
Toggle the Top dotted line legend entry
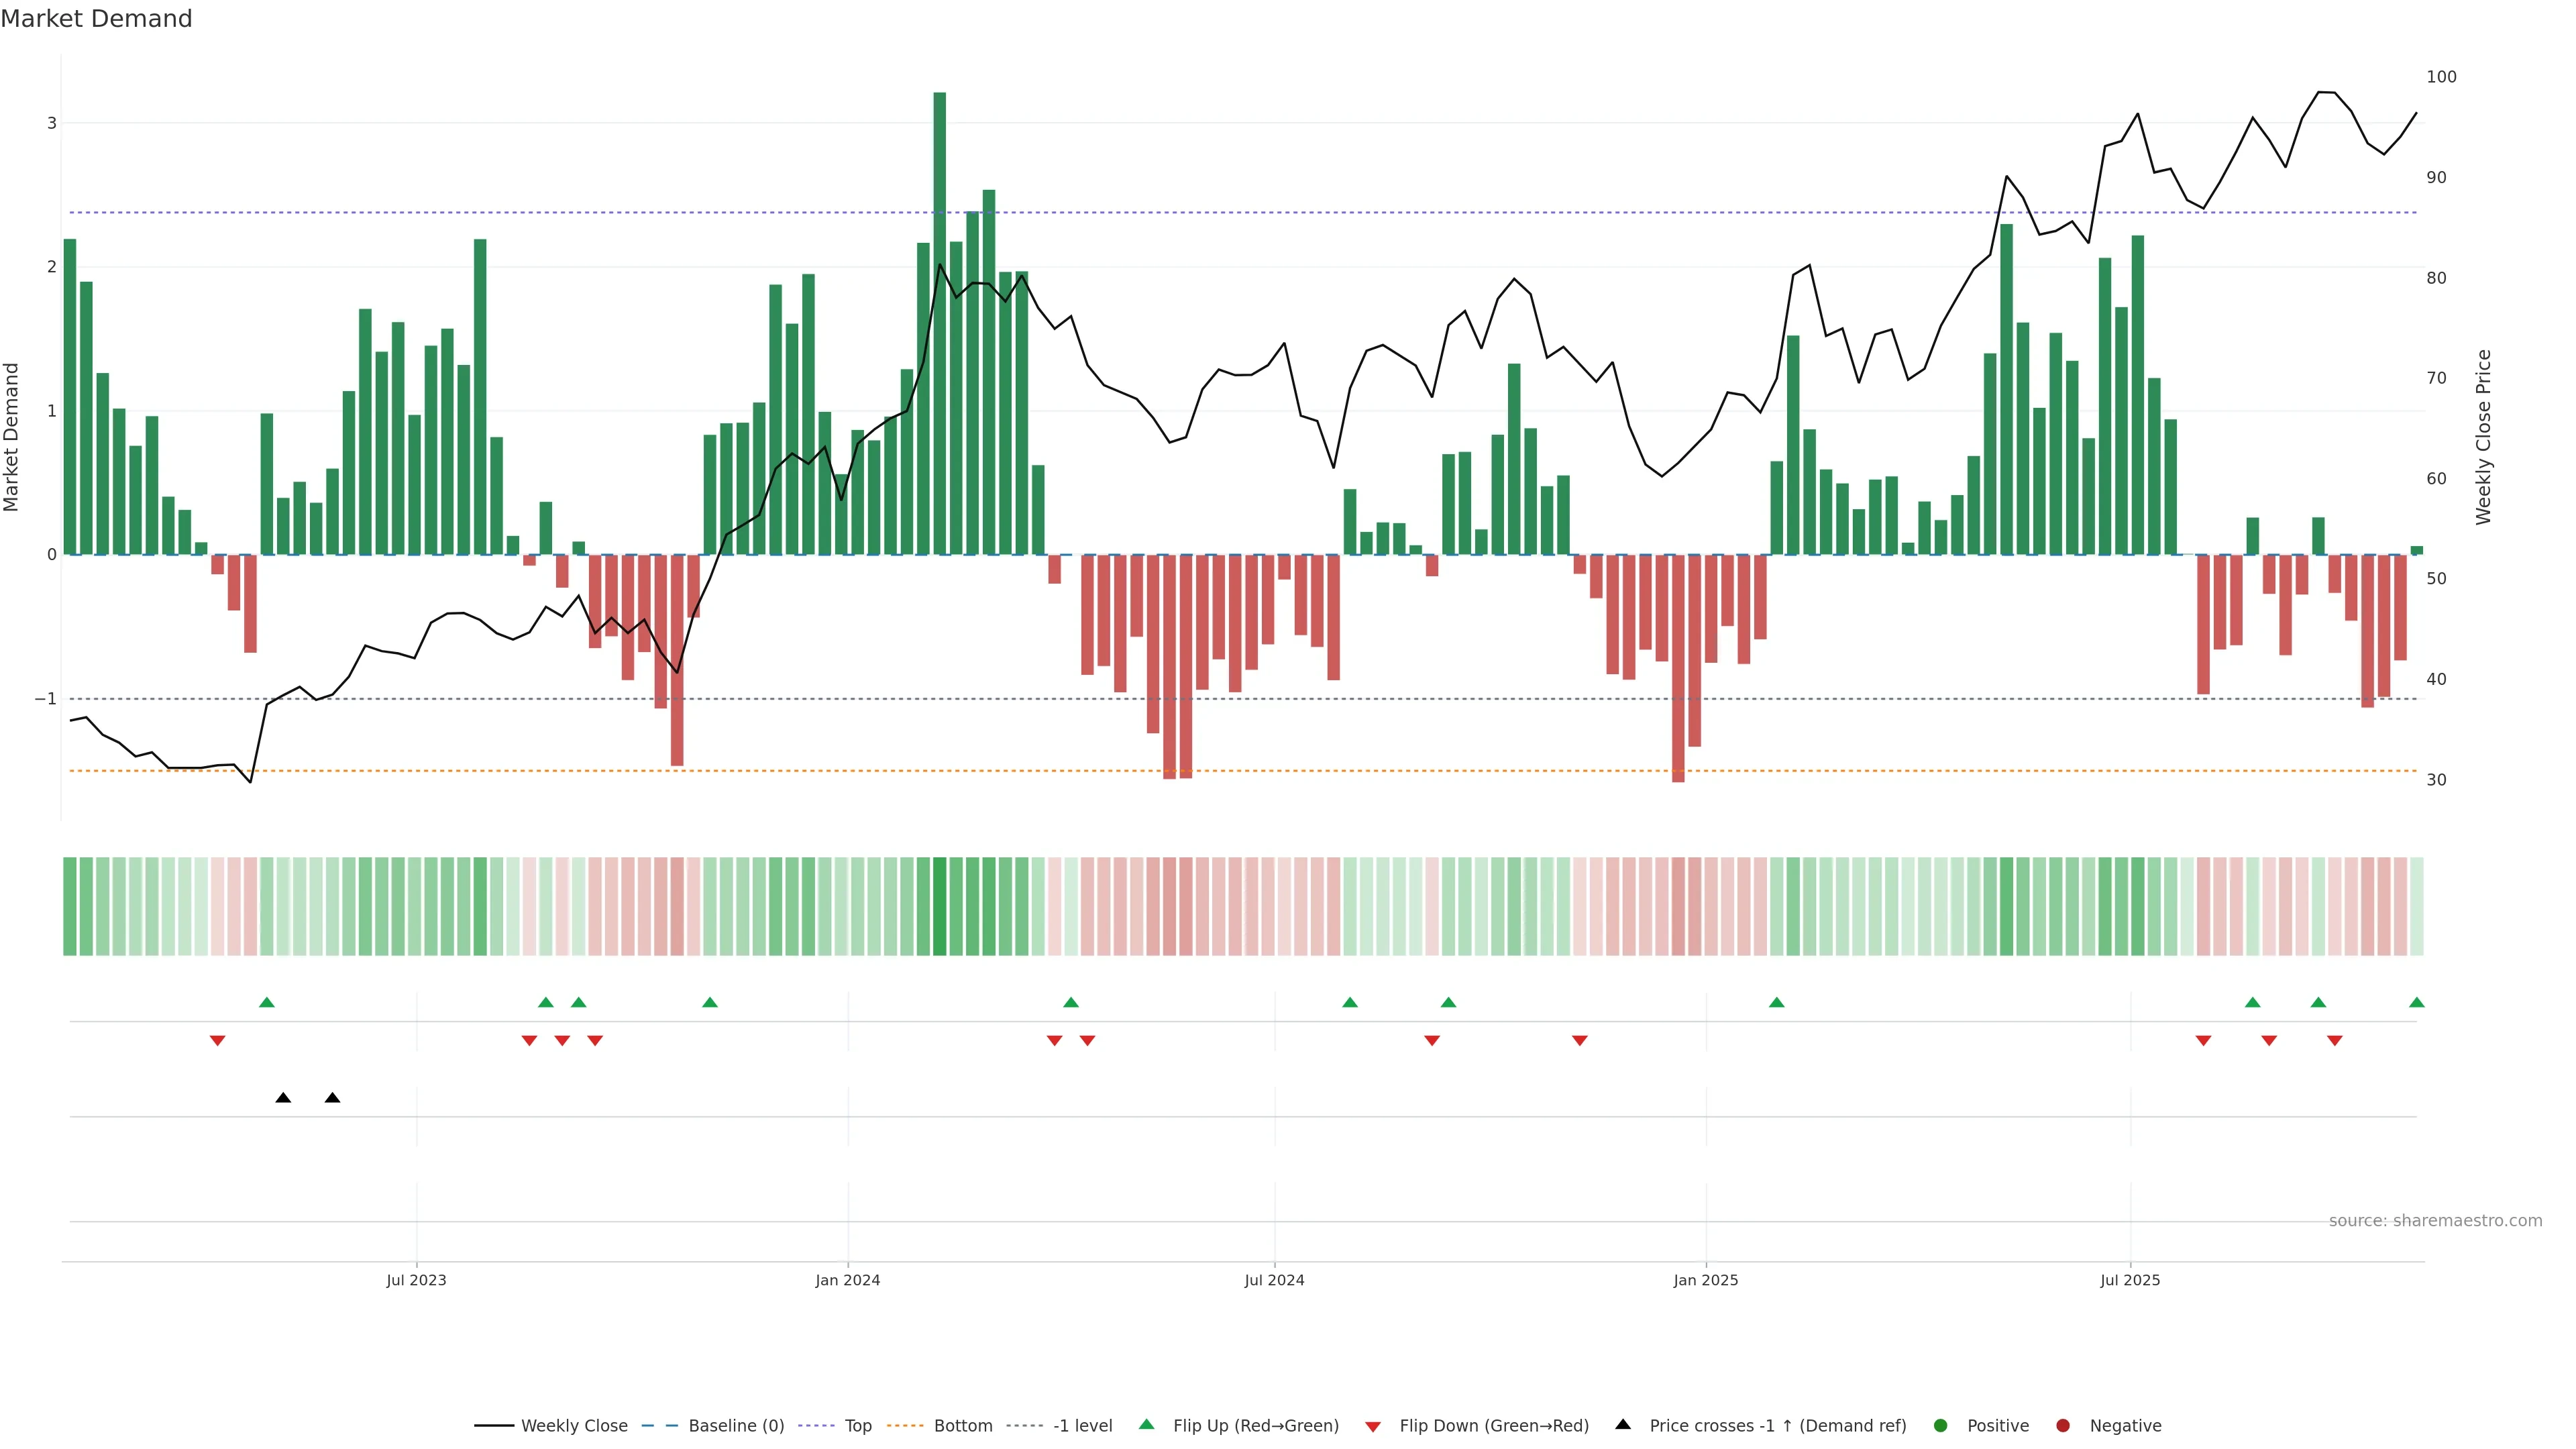pos(857,1425)
